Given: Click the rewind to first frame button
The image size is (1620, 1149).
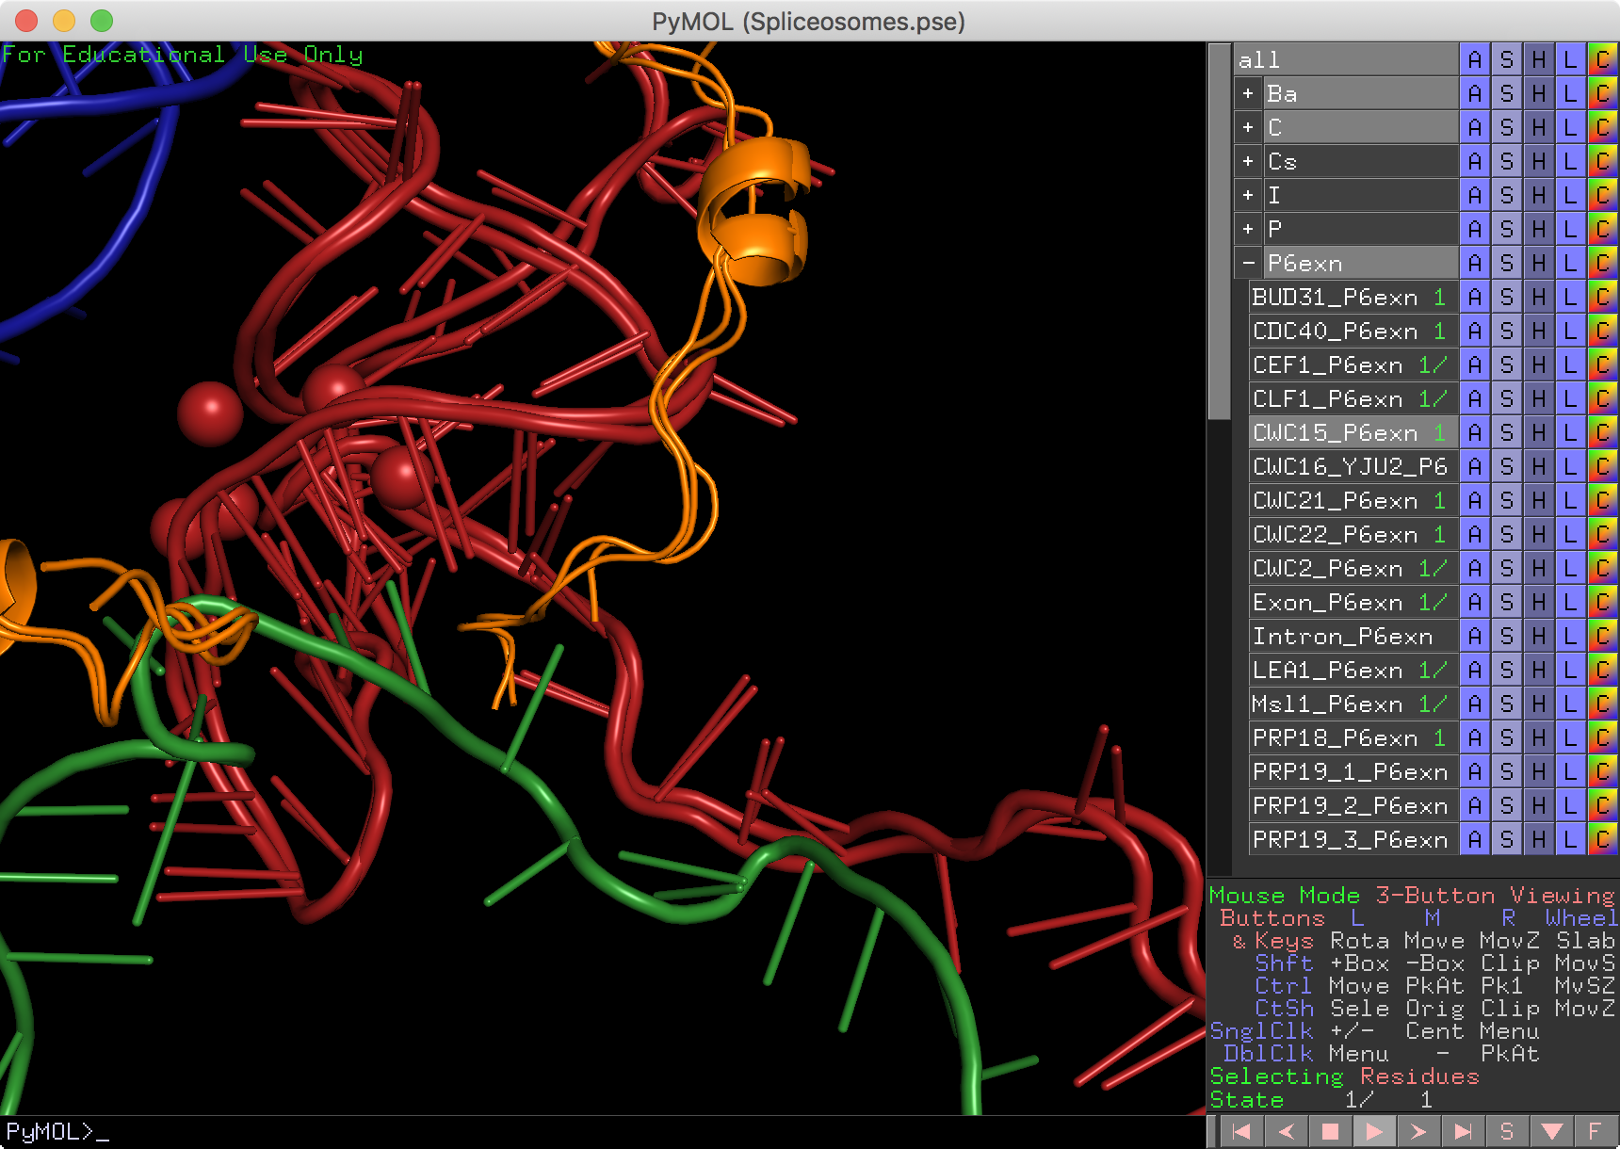Looking at the screenshot, I should pyautogui.click(x=1241, y=1131).
